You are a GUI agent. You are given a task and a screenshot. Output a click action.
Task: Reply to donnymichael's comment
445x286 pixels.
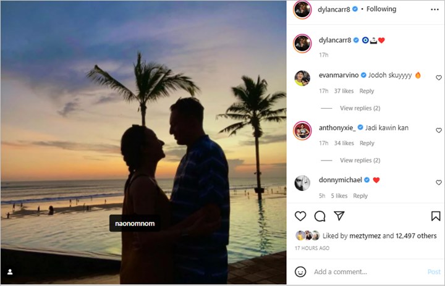point(360,196)
